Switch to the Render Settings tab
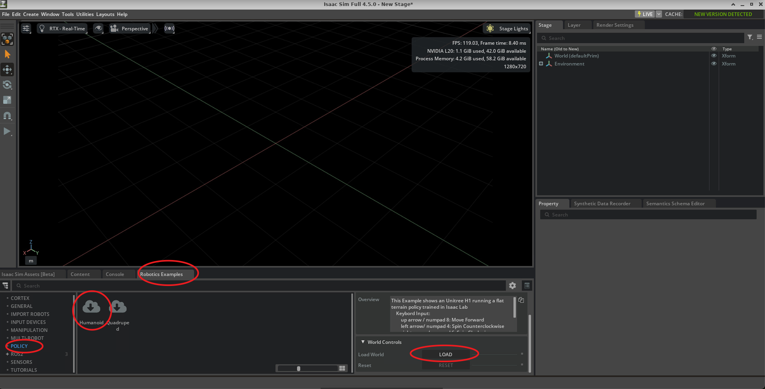765x389 pixels. pos(614,25)
